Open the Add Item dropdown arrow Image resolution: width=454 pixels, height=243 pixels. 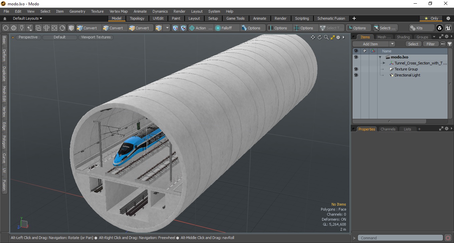tap(392, 44)
